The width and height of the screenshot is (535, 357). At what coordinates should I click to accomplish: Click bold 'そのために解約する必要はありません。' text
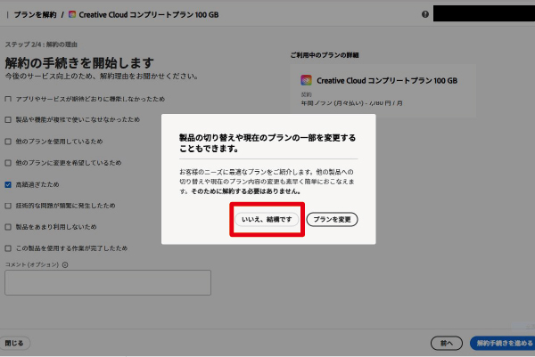click(x=246, y=191)
